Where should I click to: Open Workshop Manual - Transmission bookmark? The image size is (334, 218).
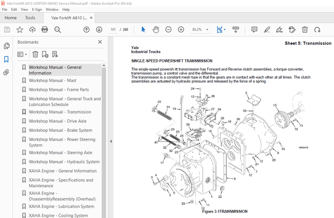pyautogui.click(x=60, y=112)
